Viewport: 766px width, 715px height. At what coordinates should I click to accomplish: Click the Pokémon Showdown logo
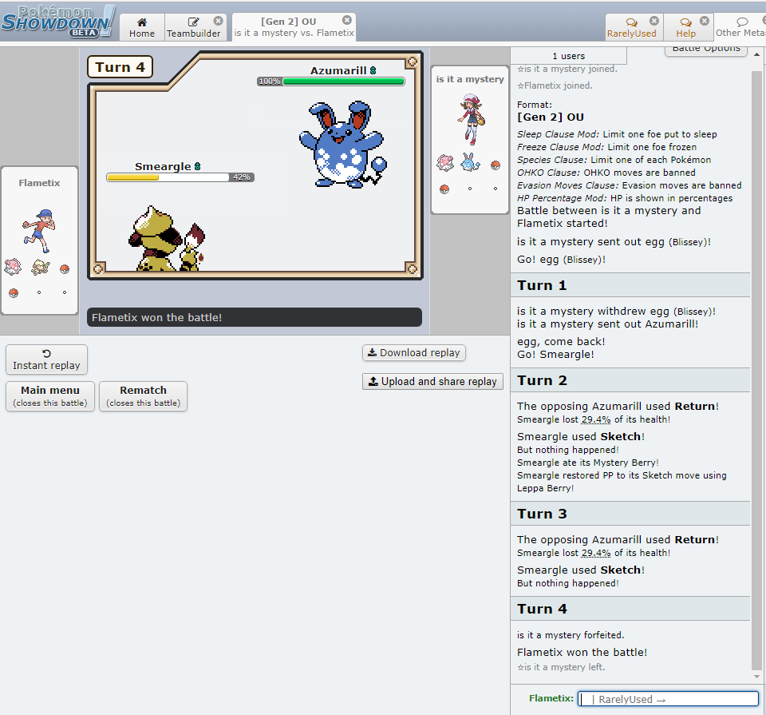click(x=57, y=22)
